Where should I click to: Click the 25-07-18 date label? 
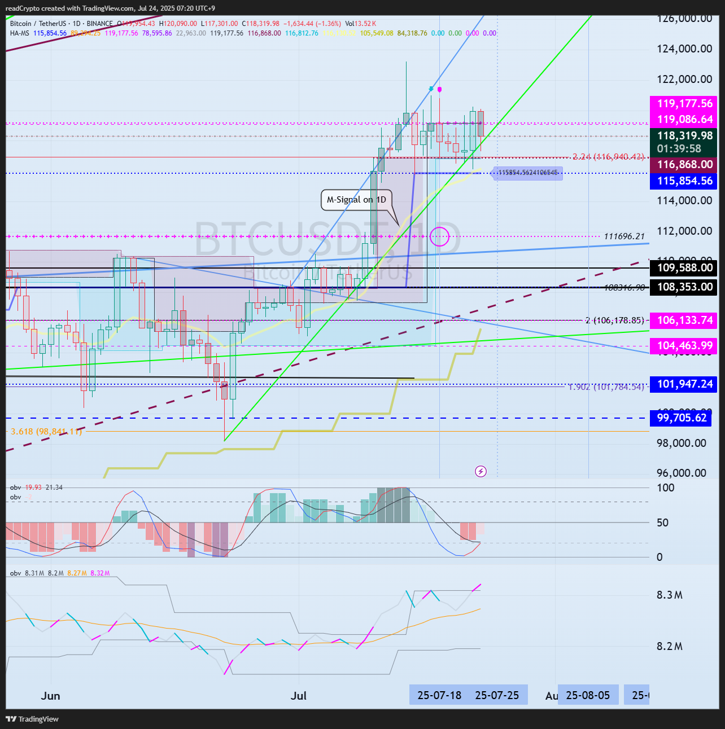tap(439, 695)
